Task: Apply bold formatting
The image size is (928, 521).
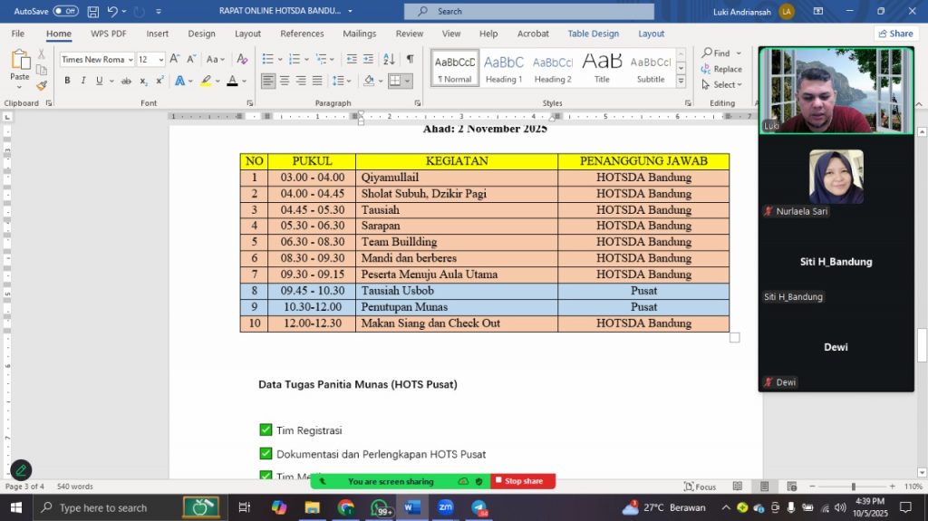Action: pyautogui.click(x=67, y=81)
